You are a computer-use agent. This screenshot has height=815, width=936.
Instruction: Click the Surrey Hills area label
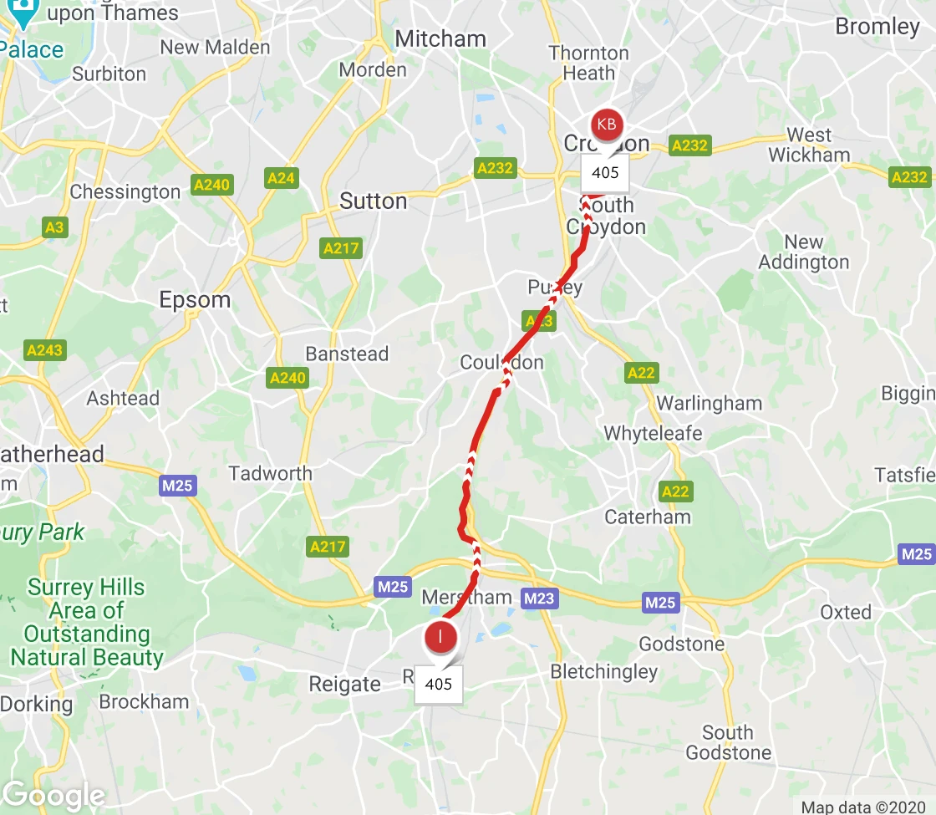click(x=87, y=622)
